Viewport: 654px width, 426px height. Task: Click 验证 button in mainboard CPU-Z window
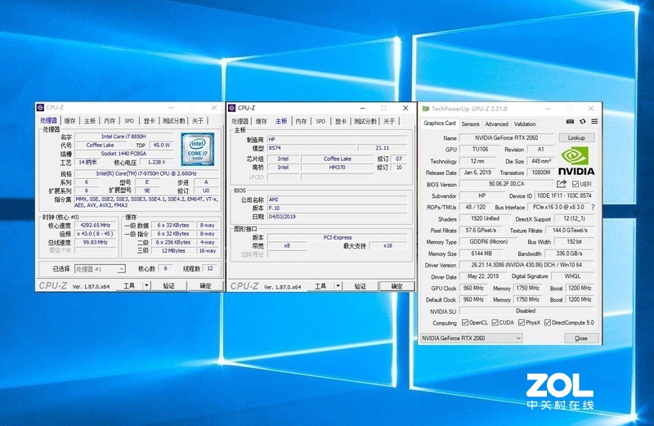click(x=360, y=286)
